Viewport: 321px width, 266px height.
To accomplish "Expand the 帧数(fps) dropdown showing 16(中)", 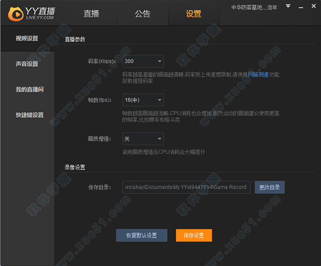I will click(x=143, y=100).
